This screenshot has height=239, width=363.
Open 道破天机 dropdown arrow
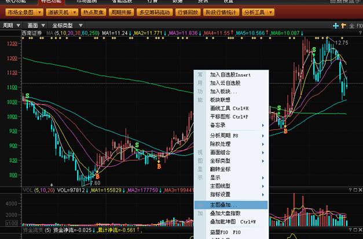pos(75,13)
